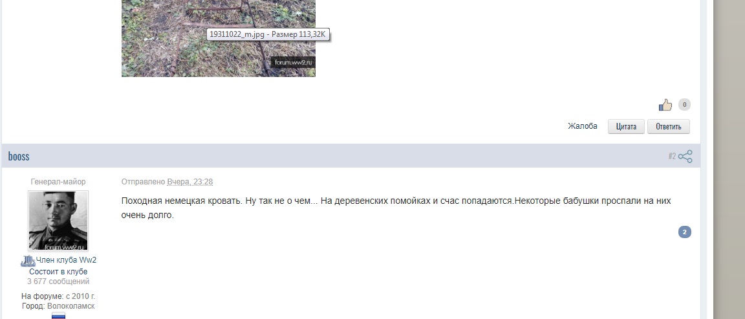Click the blue reputation badge showing 2
The height and width of the screenshot is (319, 745).
coord(685,232)
